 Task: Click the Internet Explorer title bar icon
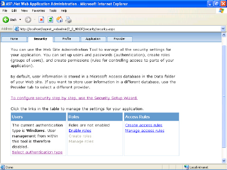tap(3, 4)
